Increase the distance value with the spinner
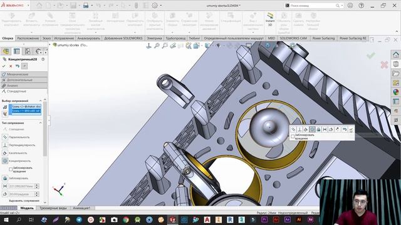The image size is (401, 225). pos(37,185)
